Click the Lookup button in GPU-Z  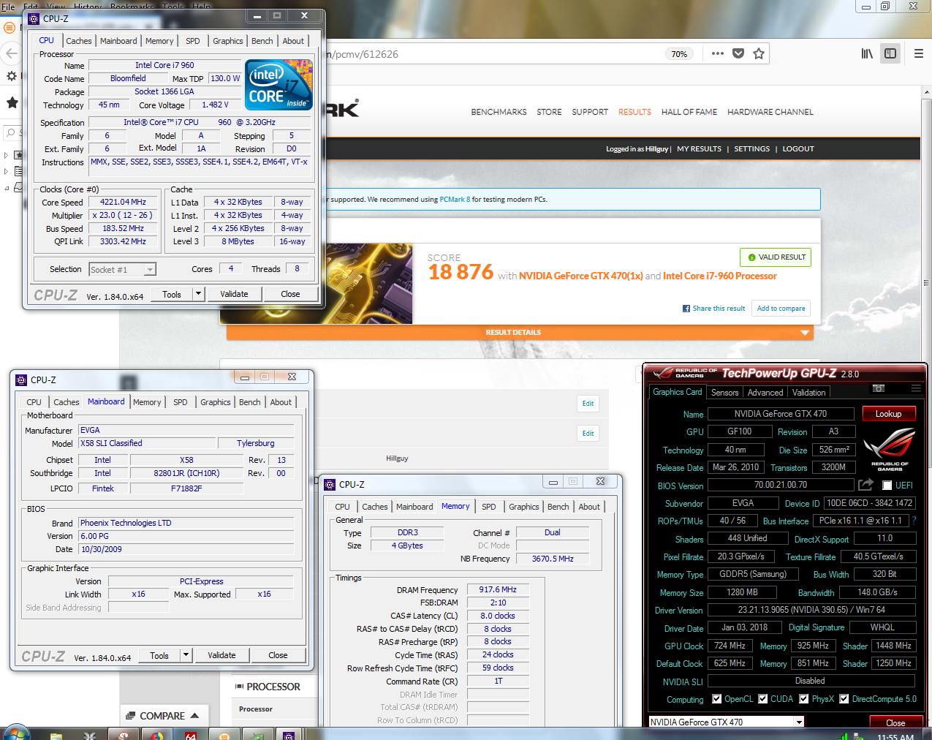[889, 414]
